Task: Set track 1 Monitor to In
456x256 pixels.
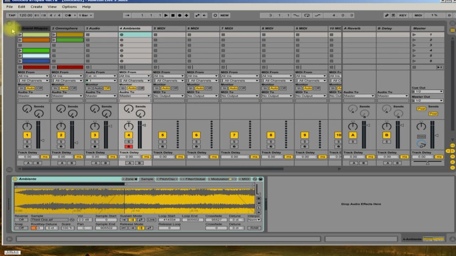Action: (x=21, y=88)
